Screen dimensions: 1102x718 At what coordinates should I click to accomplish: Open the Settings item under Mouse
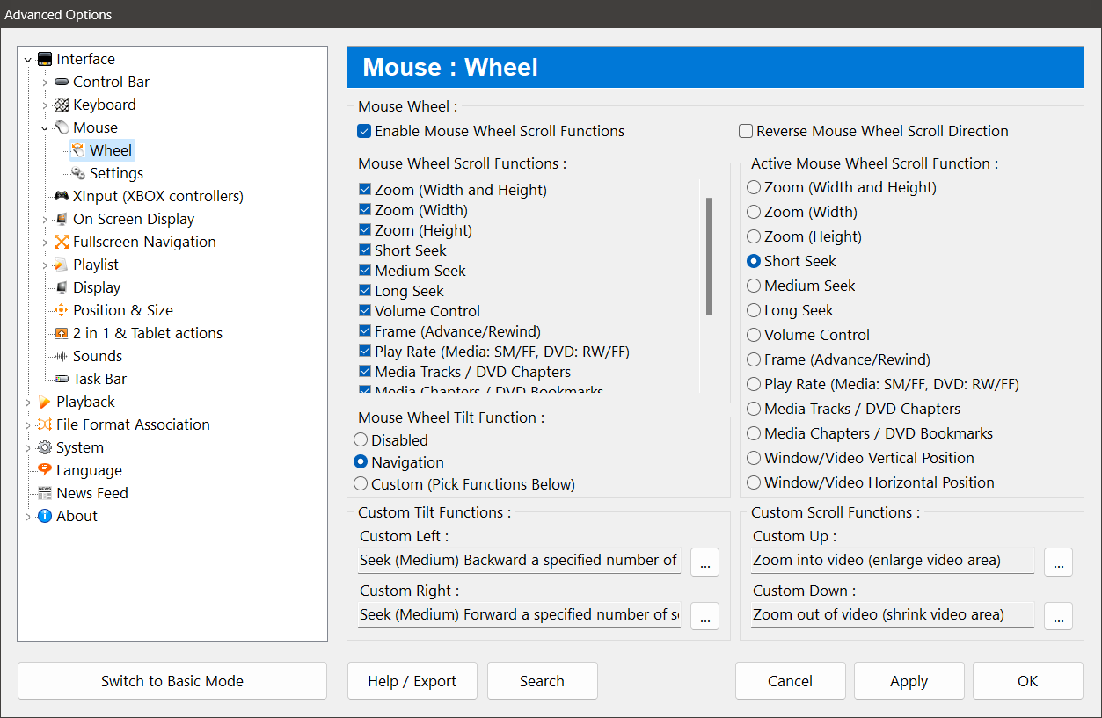(x=116, y=173)
